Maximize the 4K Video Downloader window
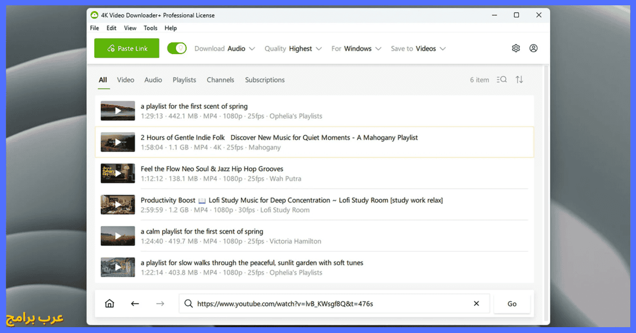636x333 pixels. (516, 15)
